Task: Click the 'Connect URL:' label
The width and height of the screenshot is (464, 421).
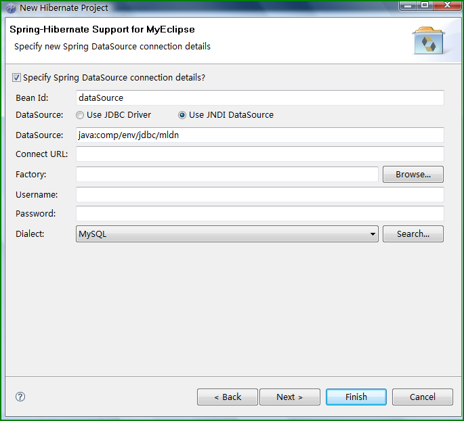Action: click(x=42, y=154)
